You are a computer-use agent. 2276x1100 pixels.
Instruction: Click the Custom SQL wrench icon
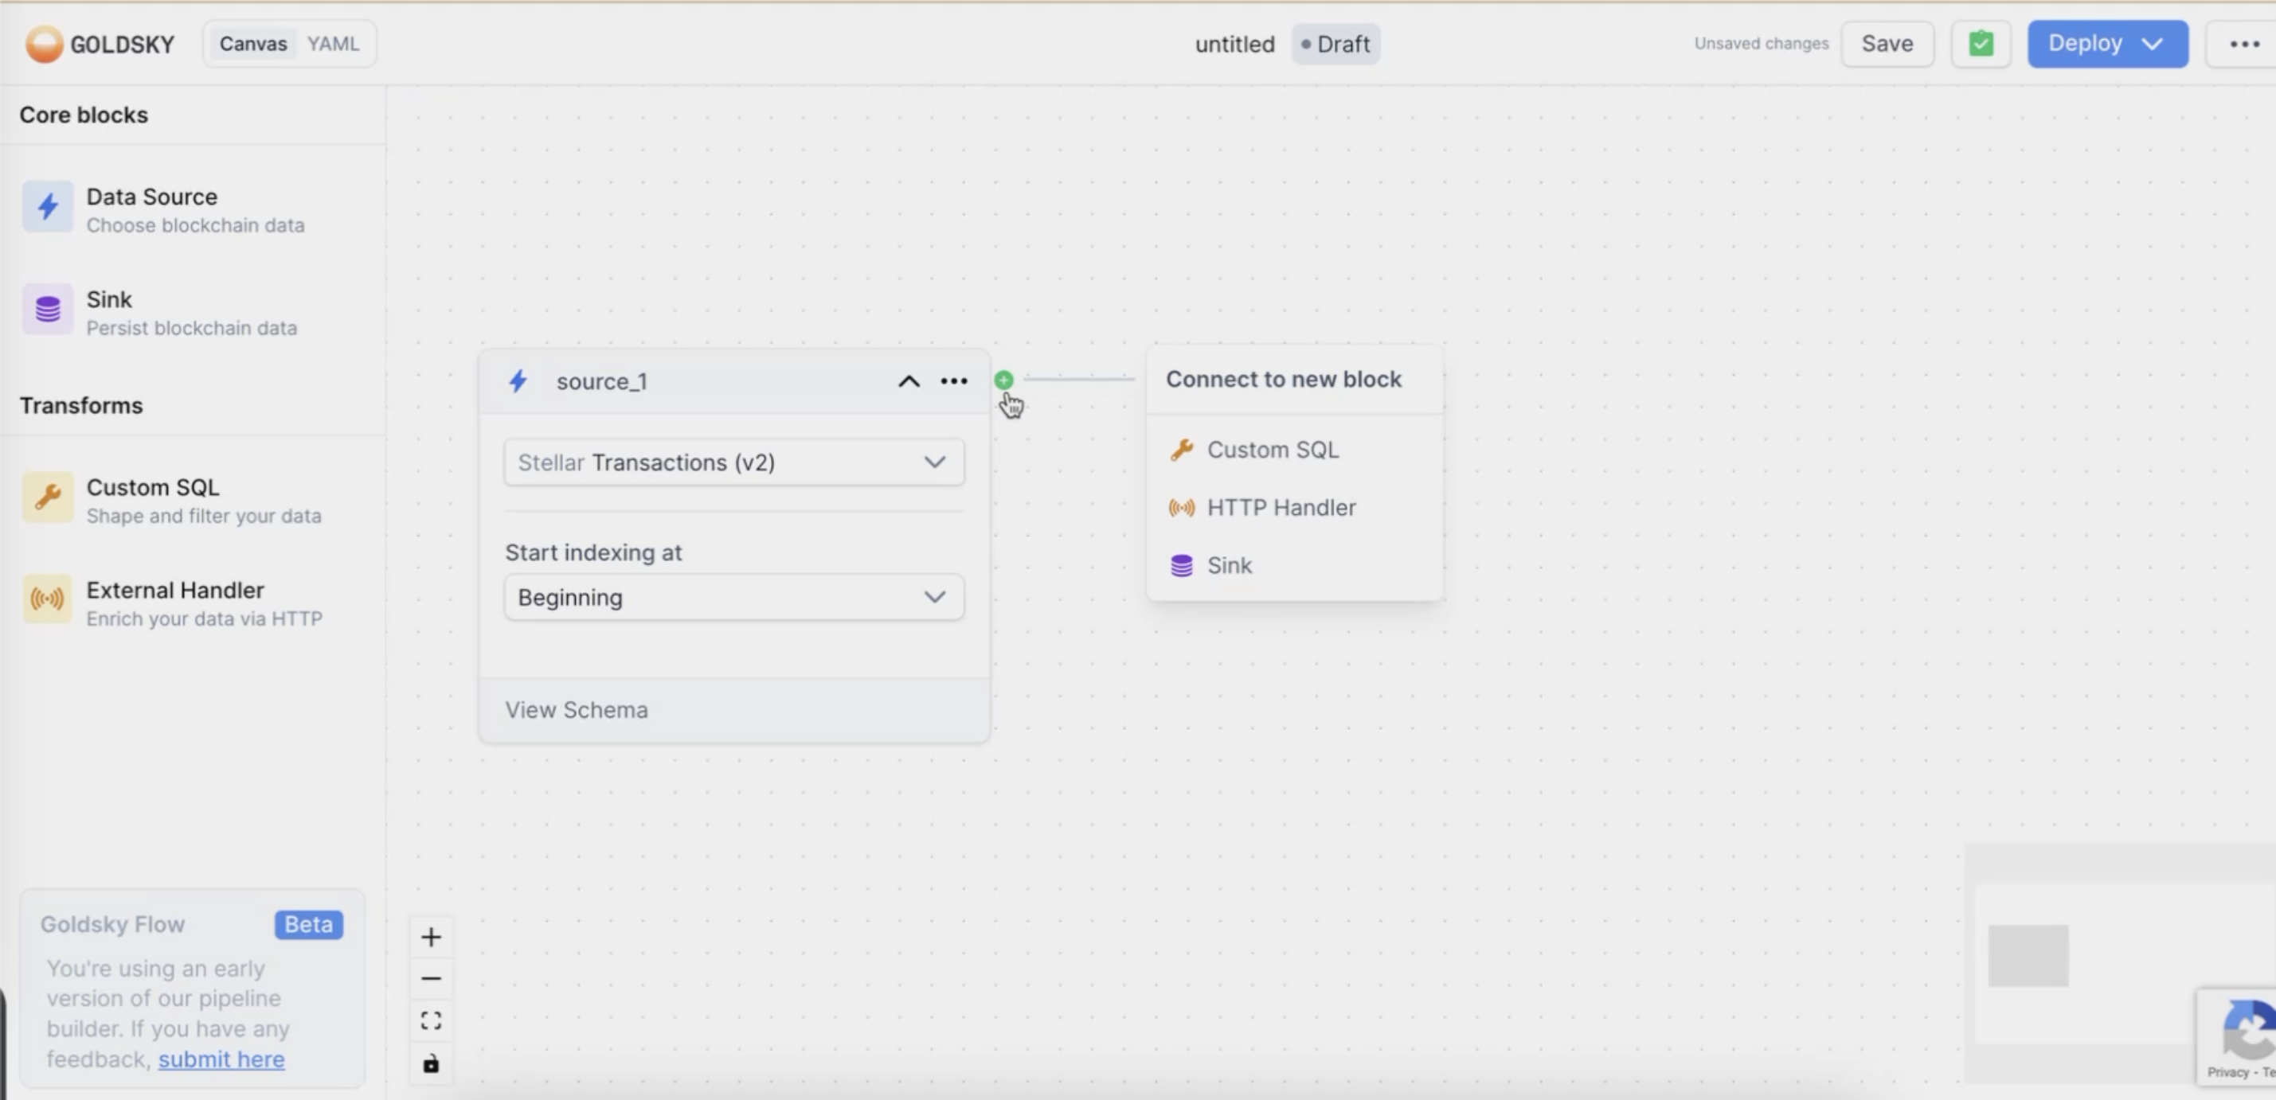pyautogui.click(x=48, y=497)
